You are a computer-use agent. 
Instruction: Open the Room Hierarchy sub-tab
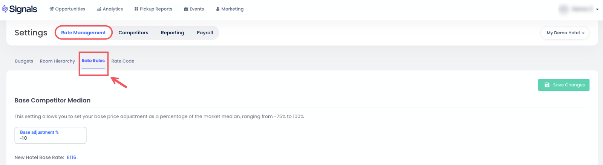pyautogui.click(x=57, y=61)
